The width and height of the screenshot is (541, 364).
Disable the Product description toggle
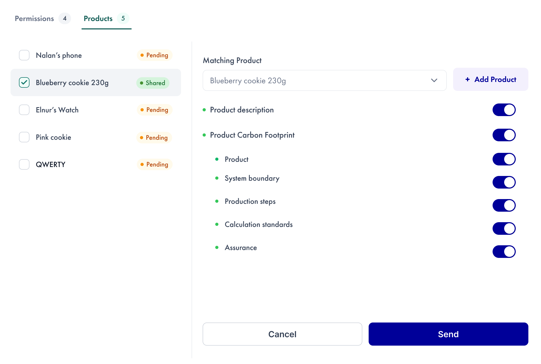pos(504,110)
